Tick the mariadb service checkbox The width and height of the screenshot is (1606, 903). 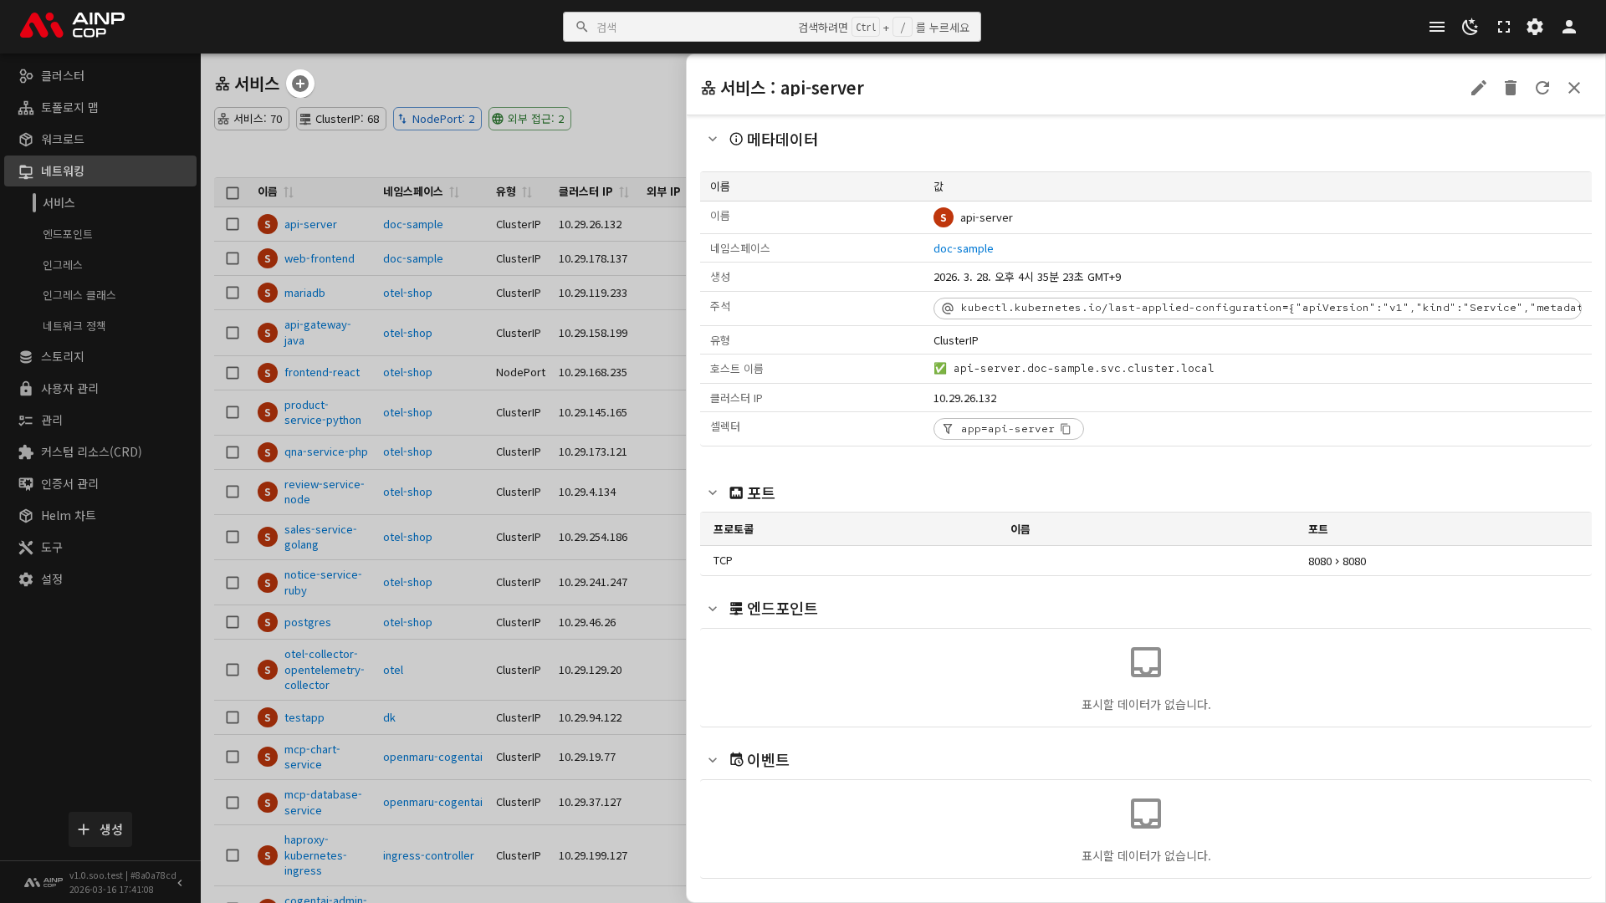tap(233, 293)
